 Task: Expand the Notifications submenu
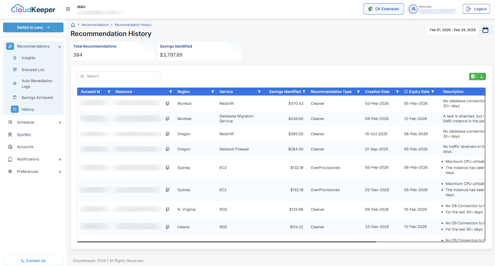click(60, 159)
